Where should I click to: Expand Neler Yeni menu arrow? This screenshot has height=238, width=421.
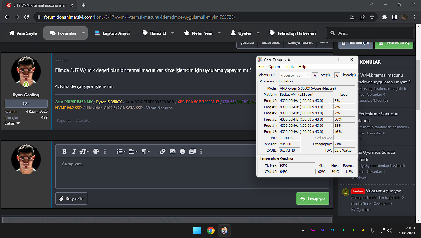[219, 33]
